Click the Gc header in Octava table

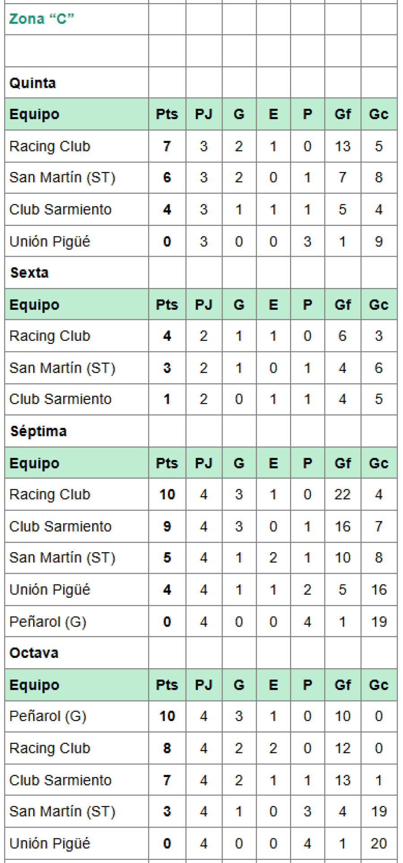[x=378, y=685]
